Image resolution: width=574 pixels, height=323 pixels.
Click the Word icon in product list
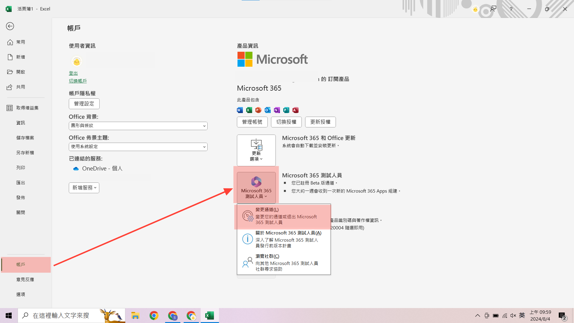[240, 110]
